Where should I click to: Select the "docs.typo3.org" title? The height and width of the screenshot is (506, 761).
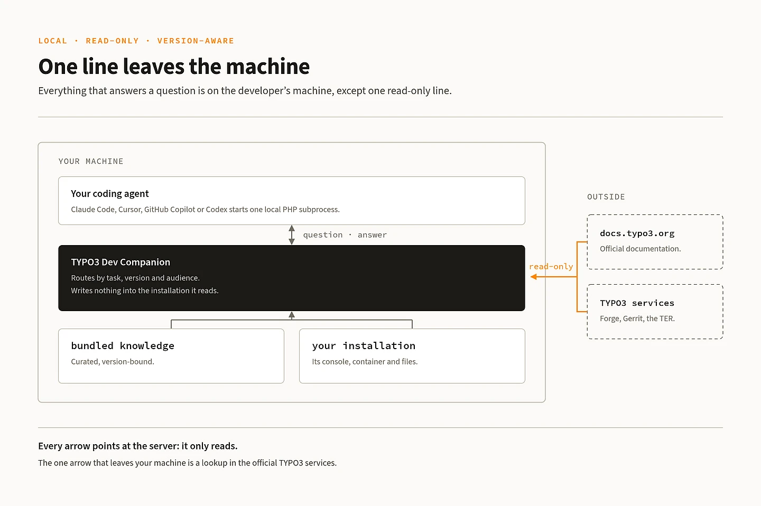(x=637, y=233)
